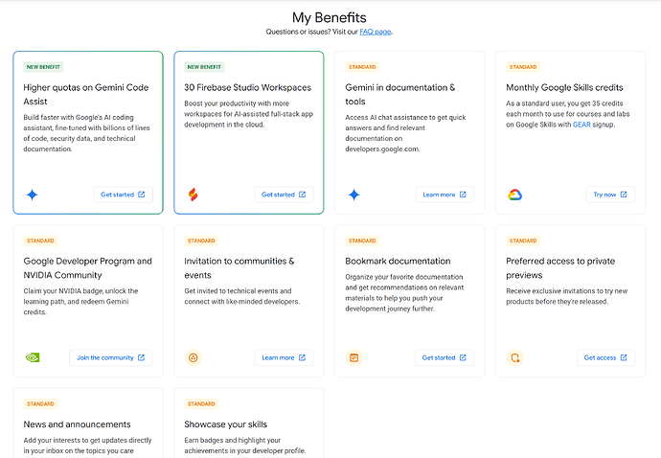661x458 pixels.
Task: Click the NVIDIA logo icon
Action: 33,357
